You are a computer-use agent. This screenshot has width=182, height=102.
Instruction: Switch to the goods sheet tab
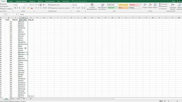coord(12,99)
